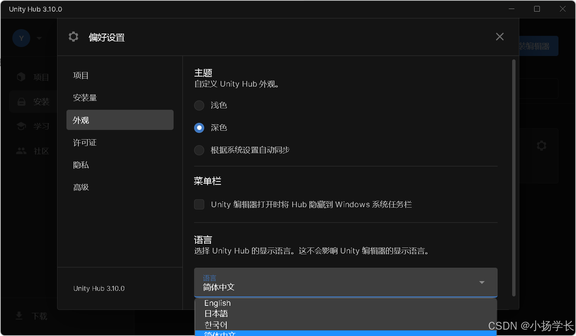Maximize the Unity Hub window
Image resolution: width=576 pixels, height=336 pixels.
(x=537, y=9)
